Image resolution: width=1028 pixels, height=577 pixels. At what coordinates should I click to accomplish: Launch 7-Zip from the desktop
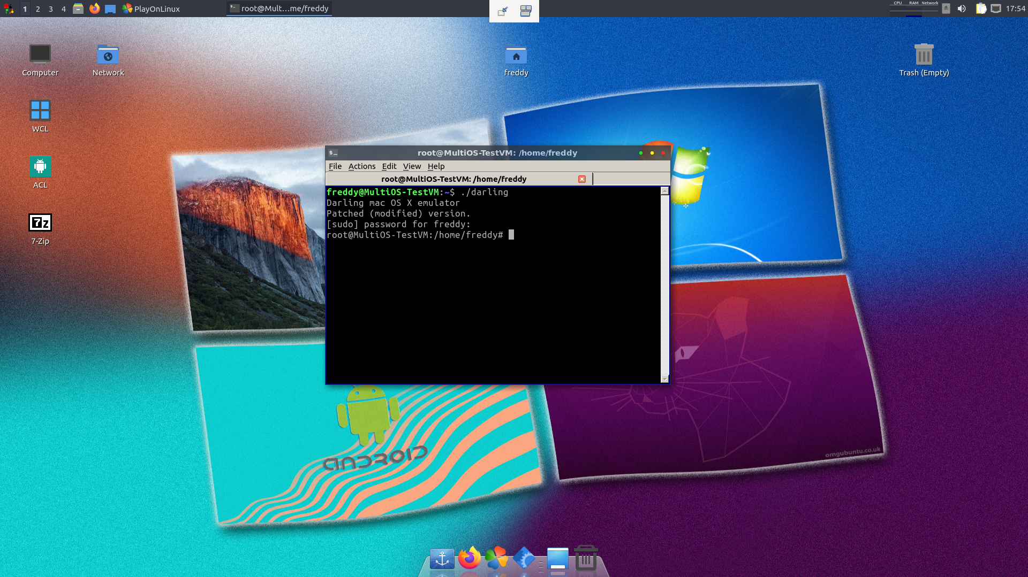pos(40,223)
